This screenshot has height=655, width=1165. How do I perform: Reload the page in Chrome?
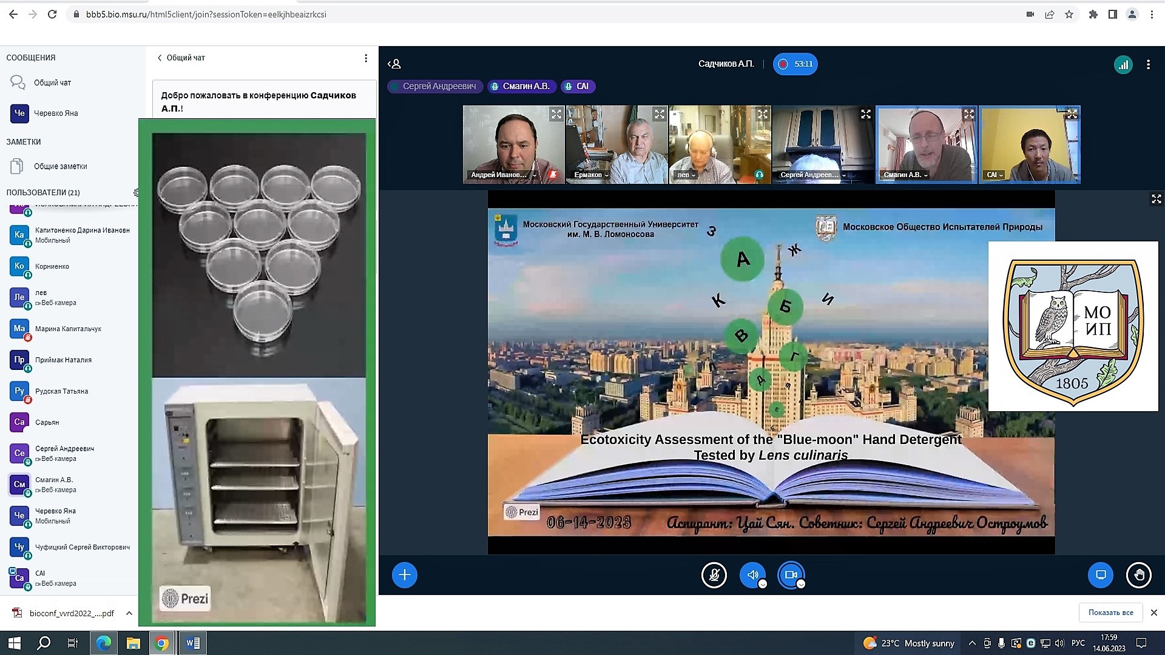(52, 15)
